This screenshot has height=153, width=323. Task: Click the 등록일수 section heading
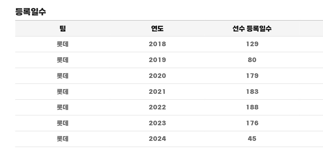(x=31, y=12)
